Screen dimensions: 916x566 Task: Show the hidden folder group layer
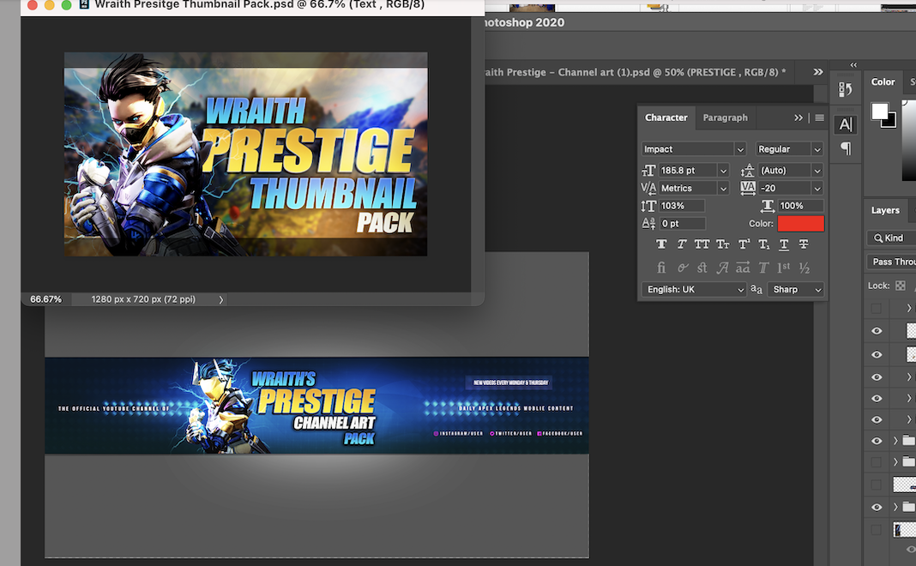(x=877, y=462)
